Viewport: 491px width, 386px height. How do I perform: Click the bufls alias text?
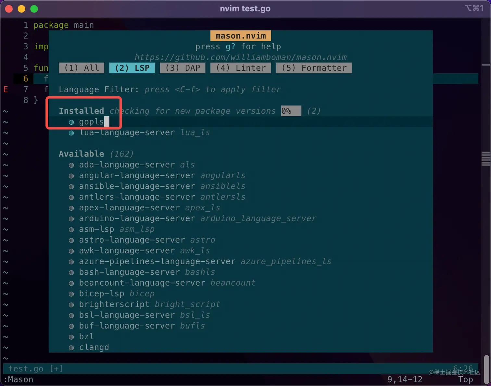(193, 326)
